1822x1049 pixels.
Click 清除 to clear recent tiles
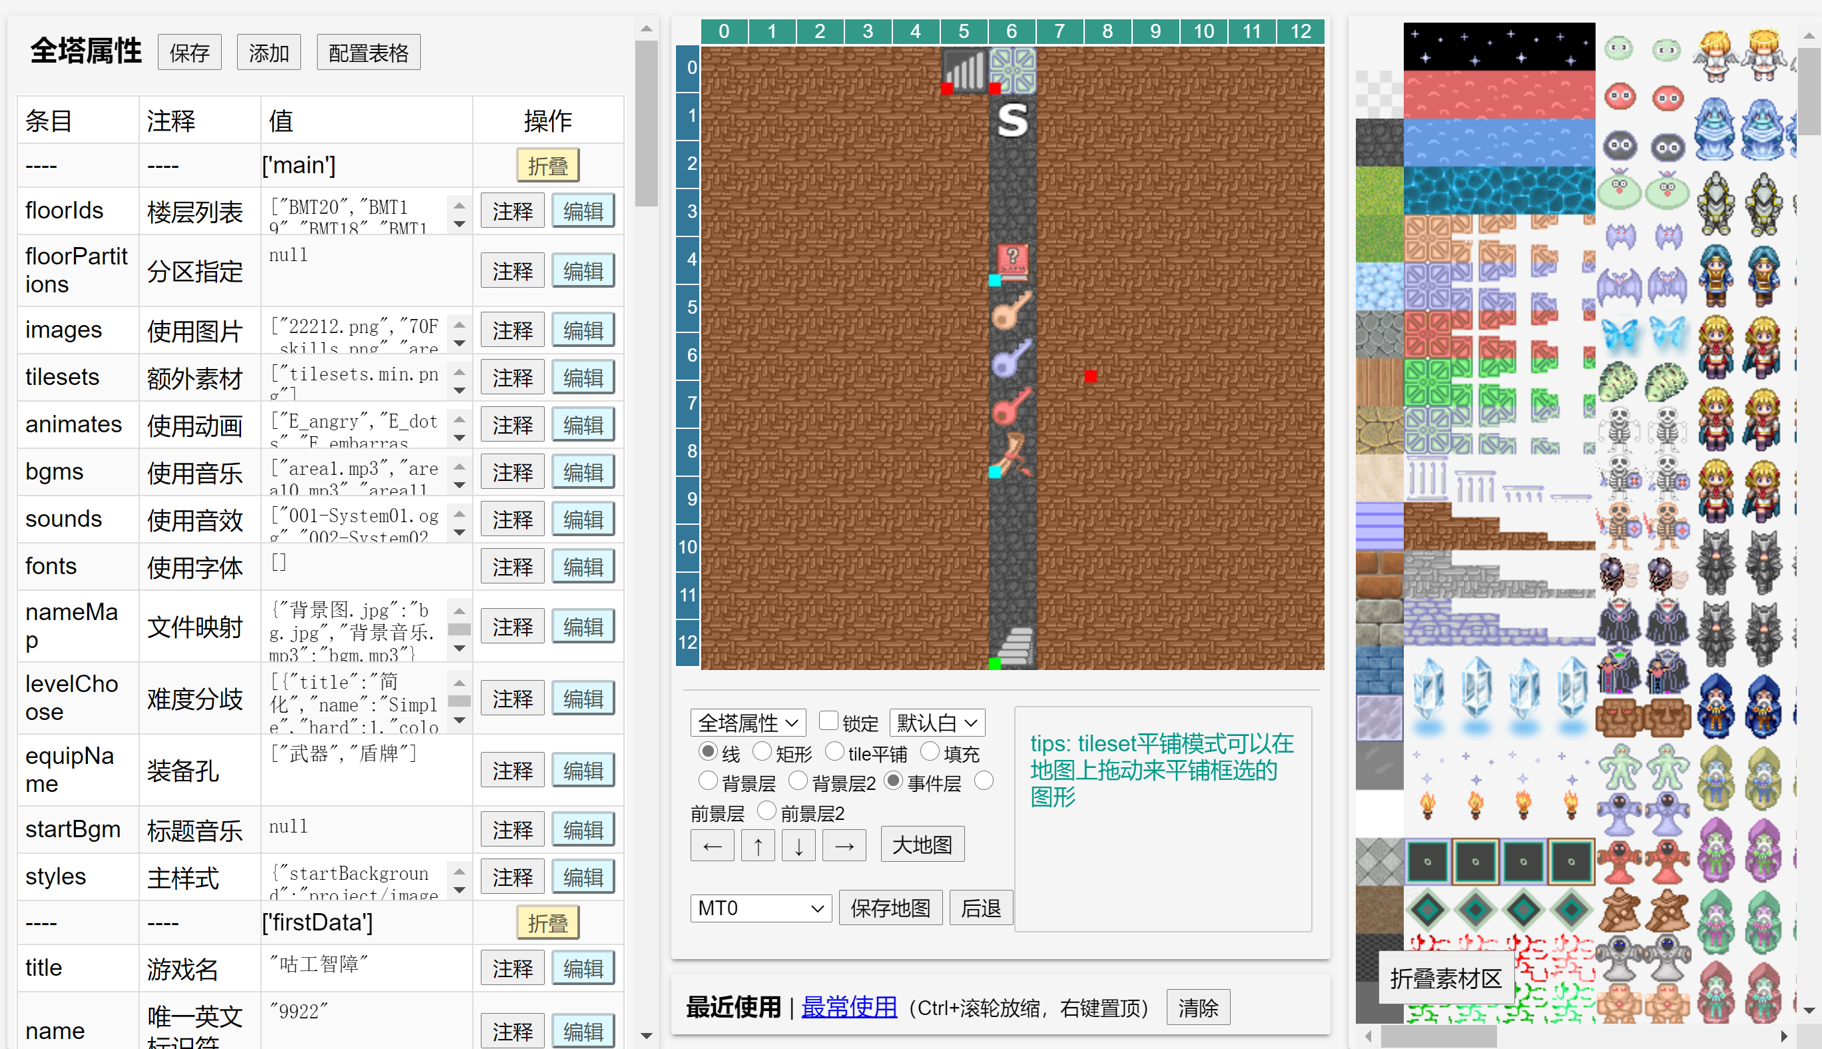[1197, 1007]
